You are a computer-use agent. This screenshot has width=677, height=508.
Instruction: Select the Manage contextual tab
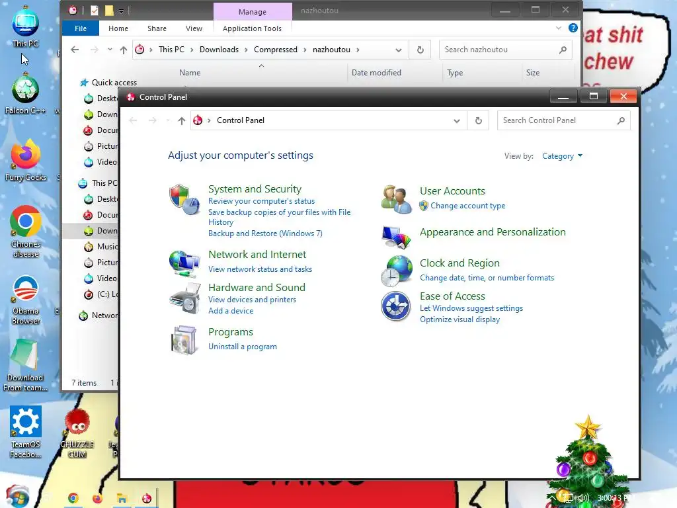[x=253, y=12]
